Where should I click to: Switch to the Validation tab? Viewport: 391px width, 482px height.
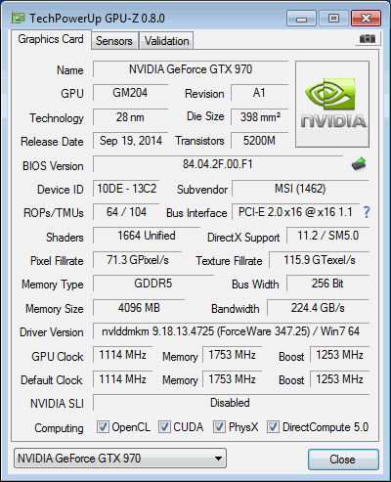click(166, 41)
